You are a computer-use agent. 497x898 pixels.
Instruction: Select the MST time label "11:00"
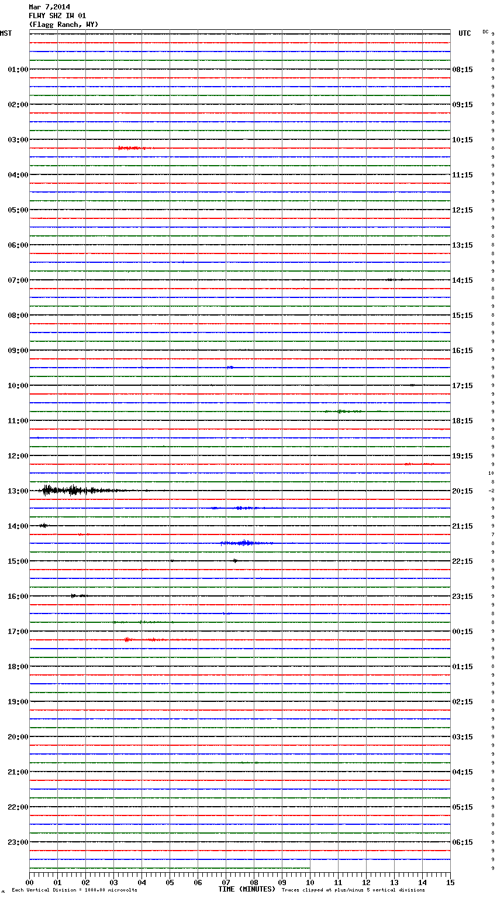(18, 421)
